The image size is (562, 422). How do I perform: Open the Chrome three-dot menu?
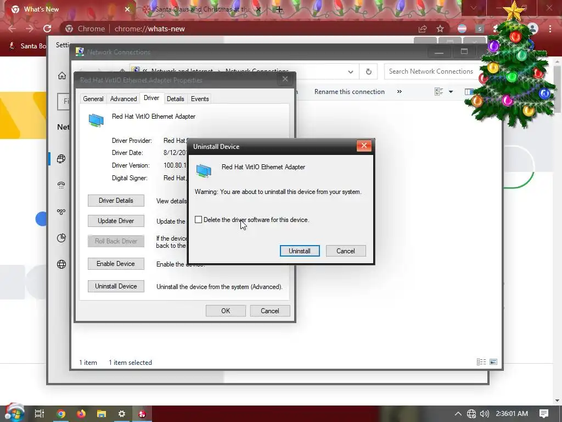[x=550, y=29]
